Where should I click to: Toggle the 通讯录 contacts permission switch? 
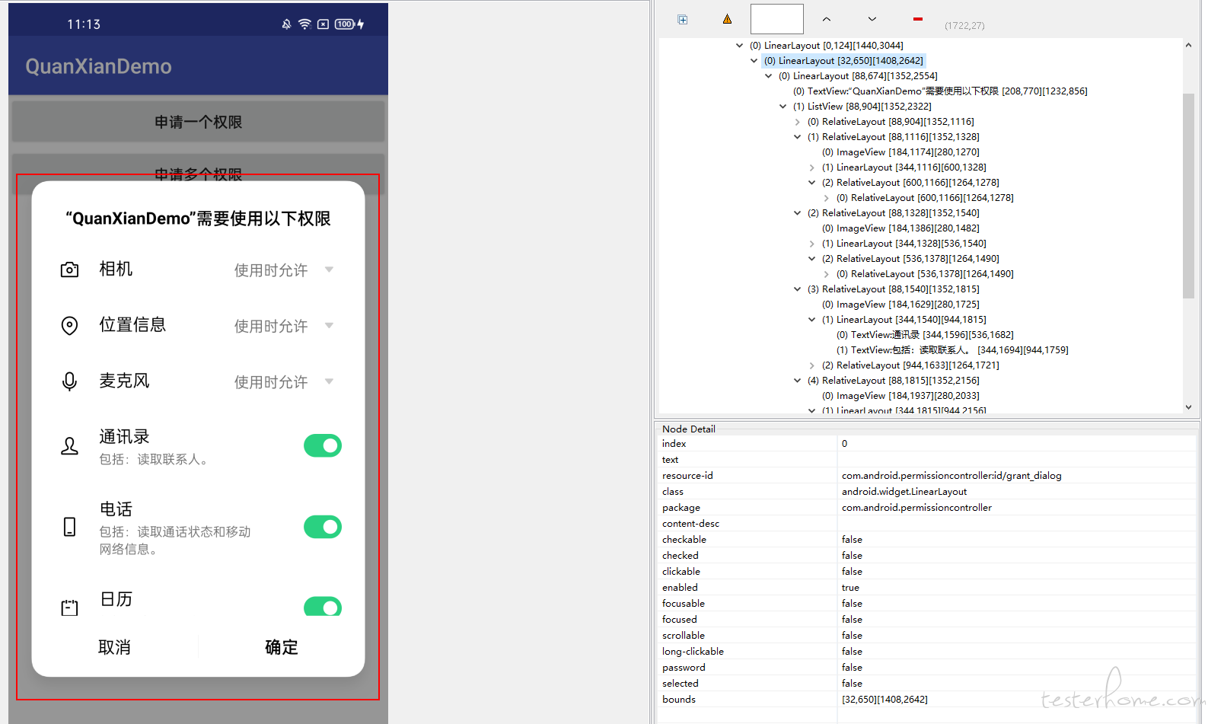(323, 445)
